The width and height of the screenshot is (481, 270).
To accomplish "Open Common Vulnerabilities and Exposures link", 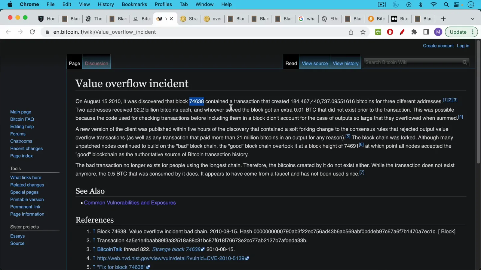I will click(130, 202).
